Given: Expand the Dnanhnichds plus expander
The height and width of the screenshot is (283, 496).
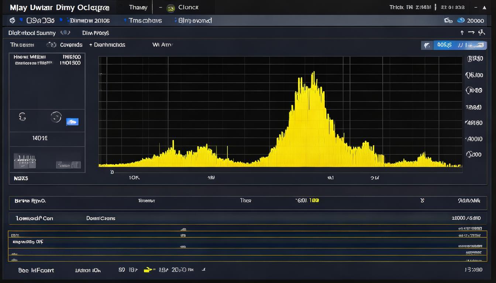Looking at the screenshot, I should [91, 45].
